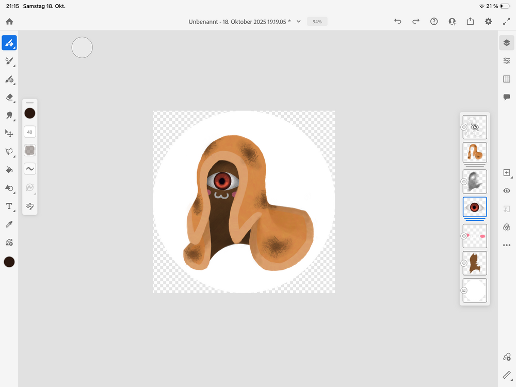Image resolution: width=516 pixels, height=387 pixels.
Task: Expand the document title dropdown chevron
Action: click(298, 22)
